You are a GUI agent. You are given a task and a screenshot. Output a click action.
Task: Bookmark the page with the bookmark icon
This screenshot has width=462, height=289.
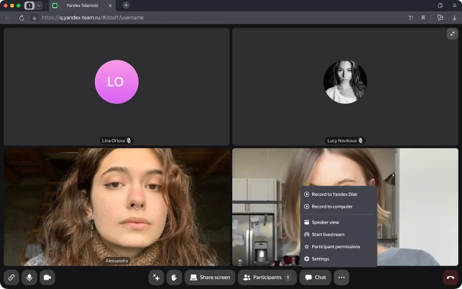click(423, 18)
